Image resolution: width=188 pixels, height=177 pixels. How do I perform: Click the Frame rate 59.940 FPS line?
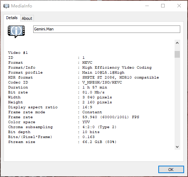(74, 117)
